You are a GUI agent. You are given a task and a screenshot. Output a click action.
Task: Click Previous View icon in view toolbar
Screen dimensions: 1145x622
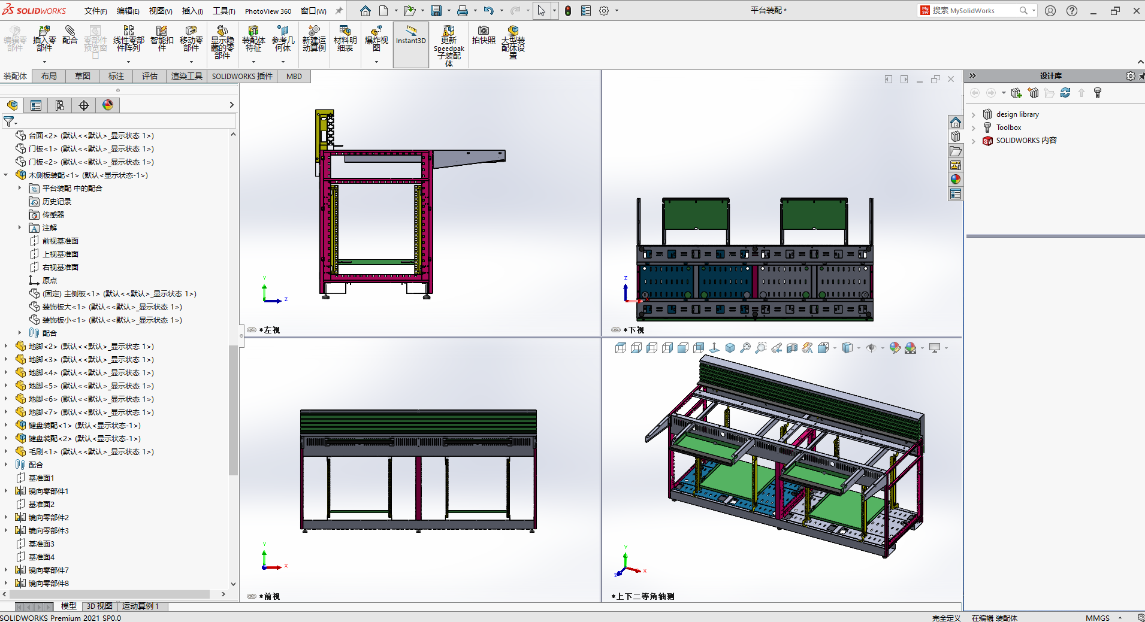(777, 348)
